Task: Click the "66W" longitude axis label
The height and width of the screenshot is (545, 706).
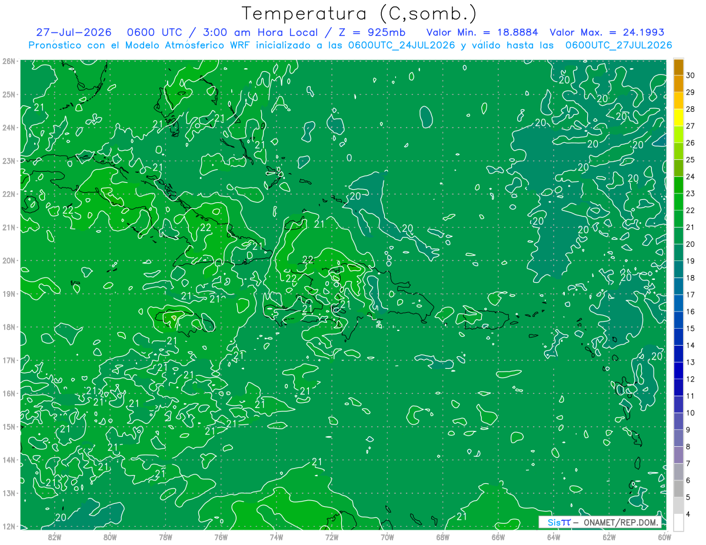Action: pyautogui.click(x=498, y=537)
